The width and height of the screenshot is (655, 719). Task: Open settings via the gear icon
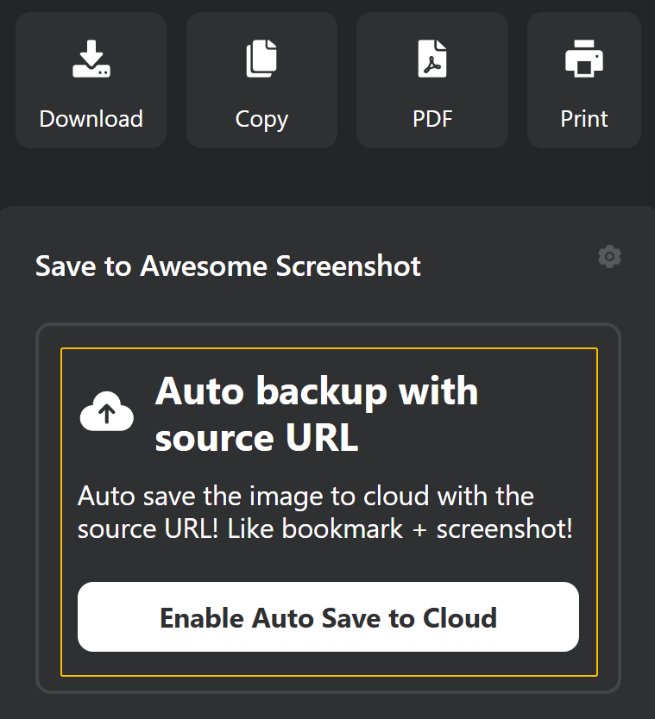point(609,257)
